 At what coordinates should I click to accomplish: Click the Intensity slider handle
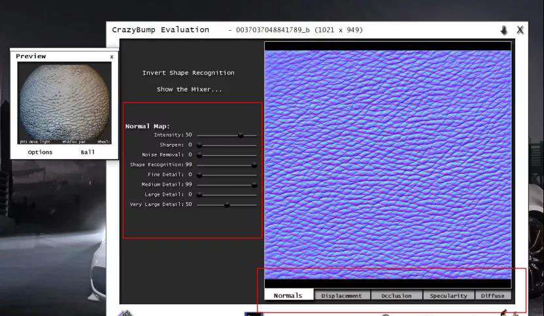(241, 135)
